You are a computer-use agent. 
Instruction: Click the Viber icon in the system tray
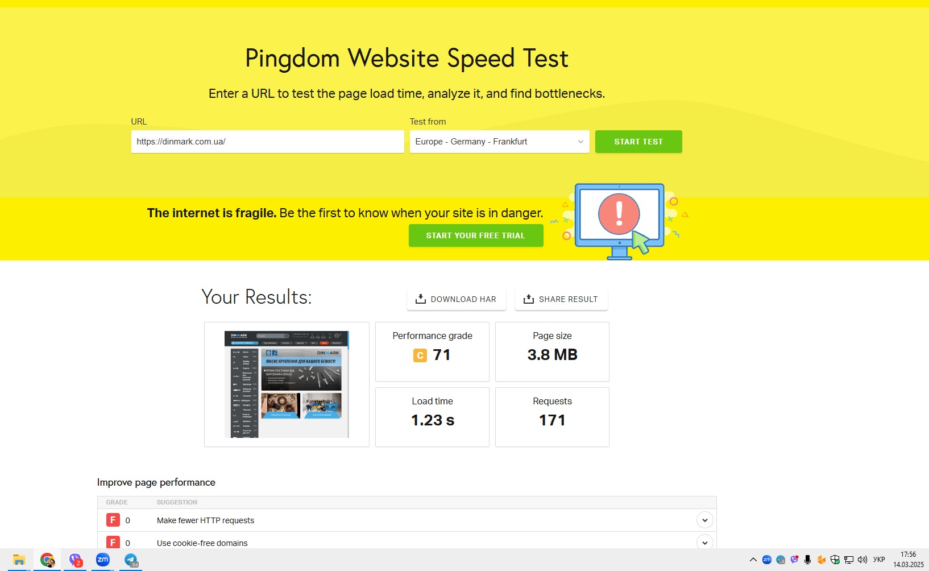pyautogui.click(x=794, y=560)
